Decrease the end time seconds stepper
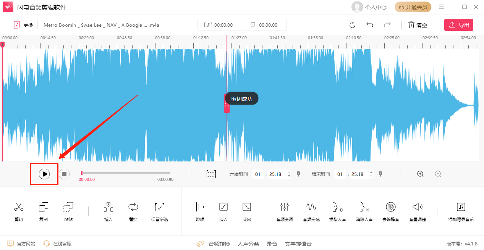 pyautogui.click(x=371, y=176)
